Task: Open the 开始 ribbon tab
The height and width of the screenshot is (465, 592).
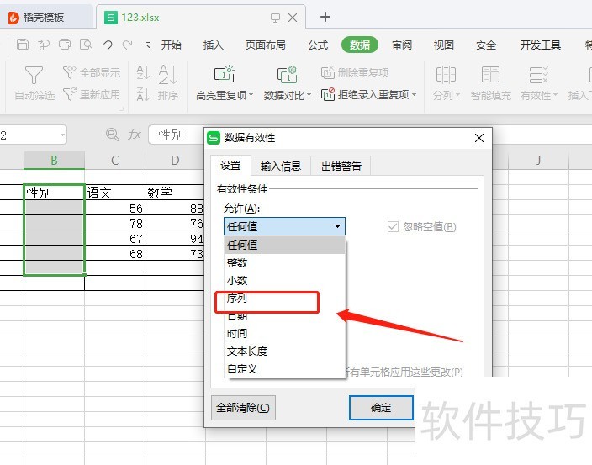Action: coord(171,45)
